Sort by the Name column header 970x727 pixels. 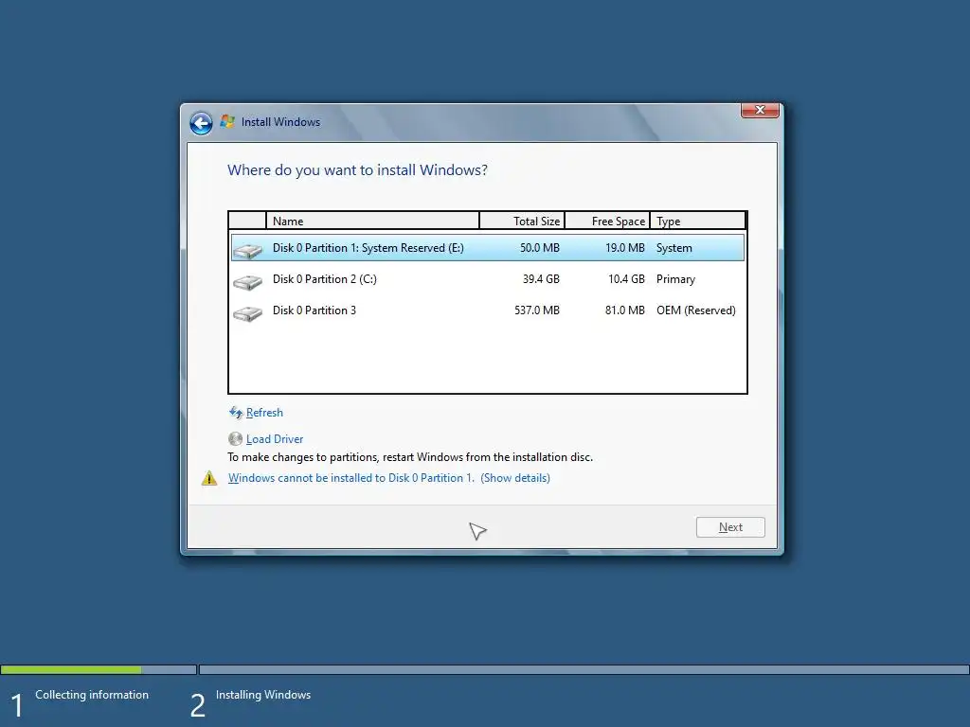pyautogui.click(x=372, y=221)
